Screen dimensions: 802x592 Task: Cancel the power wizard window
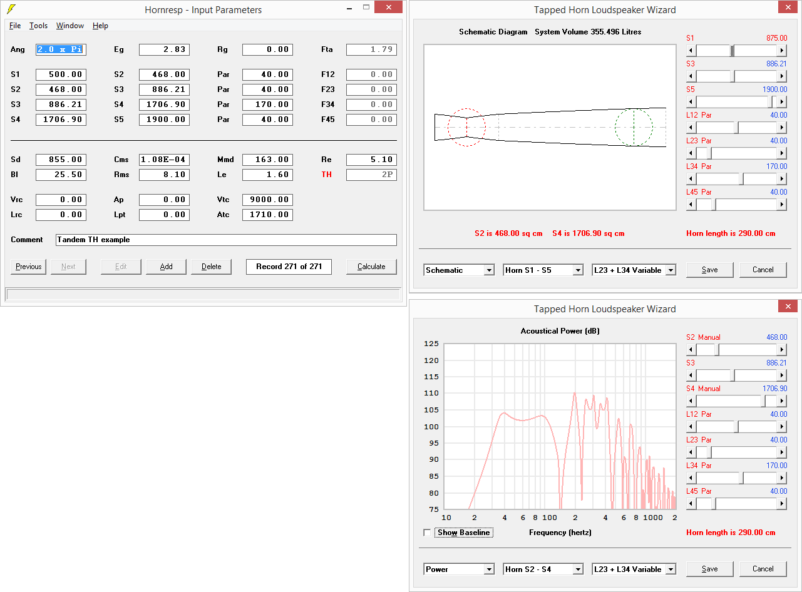763,569
